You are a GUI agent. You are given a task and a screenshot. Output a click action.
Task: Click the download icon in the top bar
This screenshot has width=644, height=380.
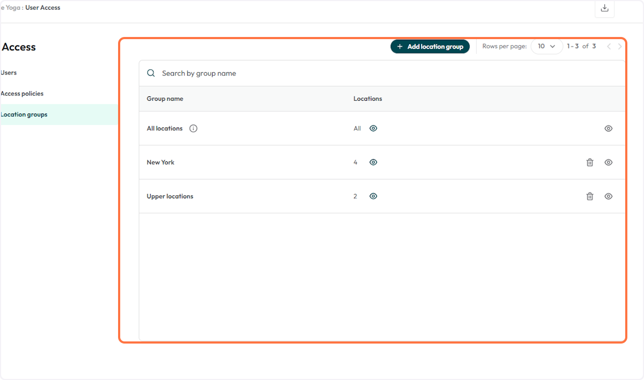coord(604,9)
